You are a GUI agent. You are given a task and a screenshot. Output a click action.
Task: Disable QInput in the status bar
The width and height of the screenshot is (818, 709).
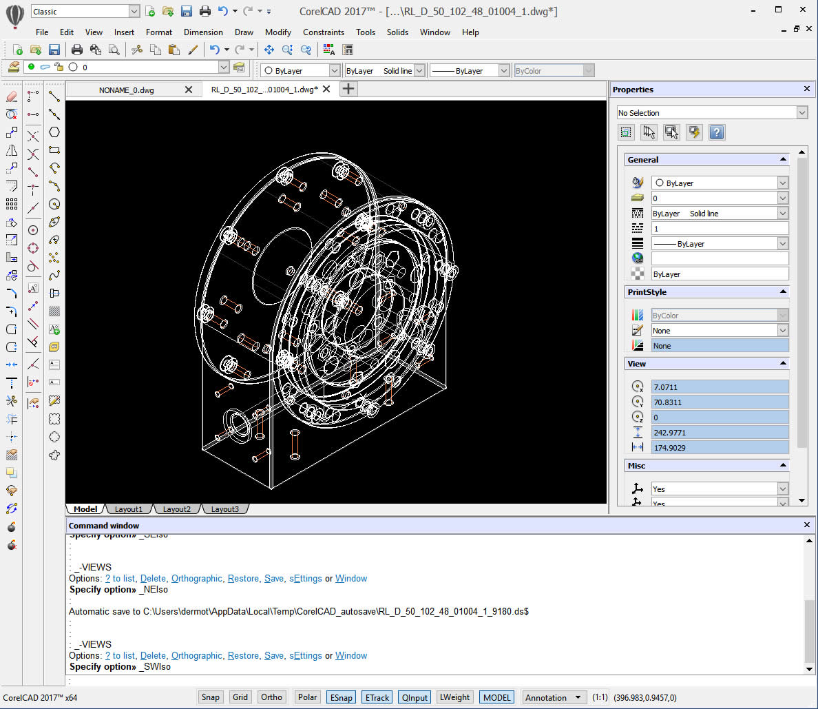pos(415,697)
